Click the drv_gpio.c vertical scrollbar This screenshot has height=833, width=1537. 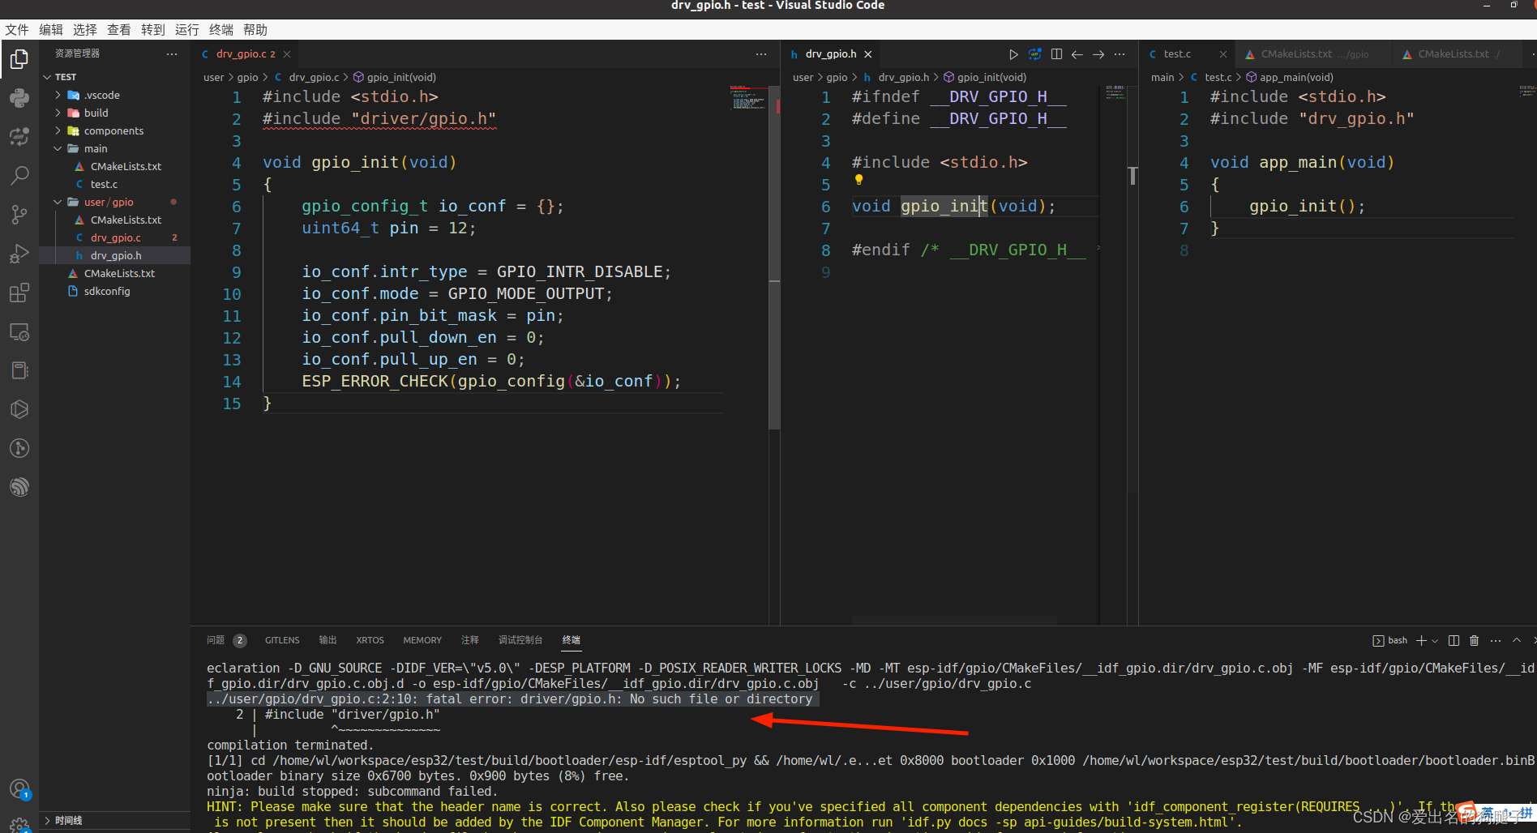(774, 257)
